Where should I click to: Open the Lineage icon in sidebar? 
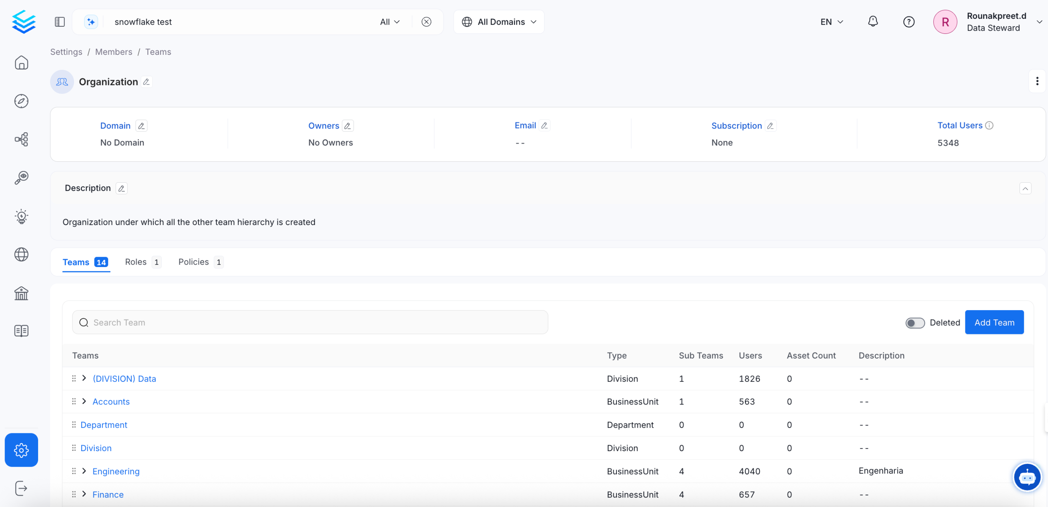click(21, 139)
